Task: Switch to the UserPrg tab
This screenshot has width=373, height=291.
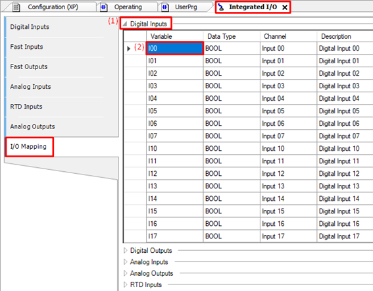Action: pos(186,7)
